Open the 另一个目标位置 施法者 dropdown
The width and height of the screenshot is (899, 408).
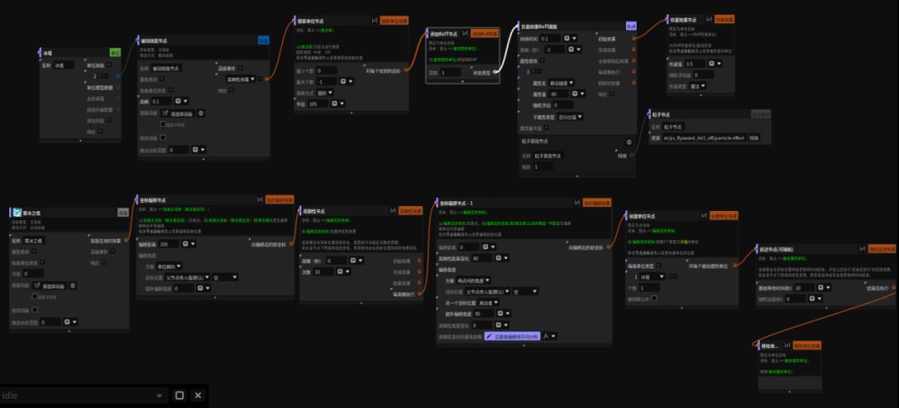click(x=489, y=302)
